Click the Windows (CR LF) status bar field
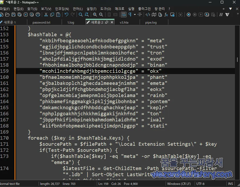The image size is (240, 187). click(179, 184)
